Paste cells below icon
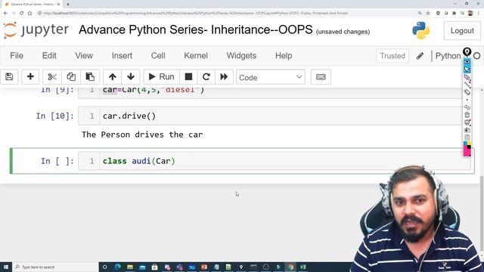Viewport: 484px width, 272px height. [90, 77]
